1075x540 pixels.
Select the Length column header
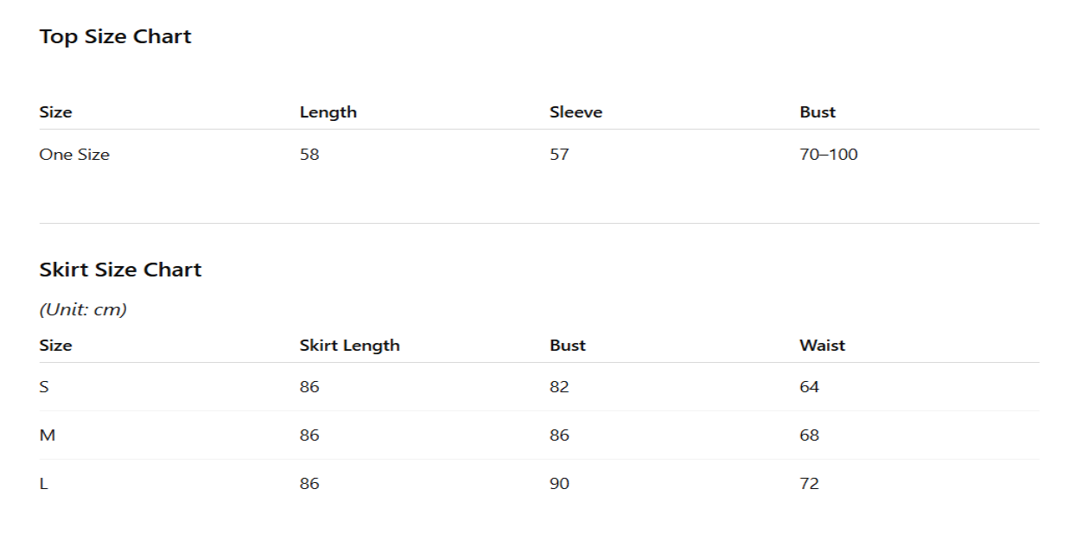pos(328,112)
